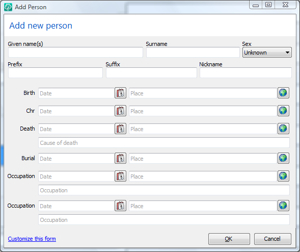Click the Death date calendar icon
Image resolution: width=300 pixels, height=252 pixels.
point(120,129)
